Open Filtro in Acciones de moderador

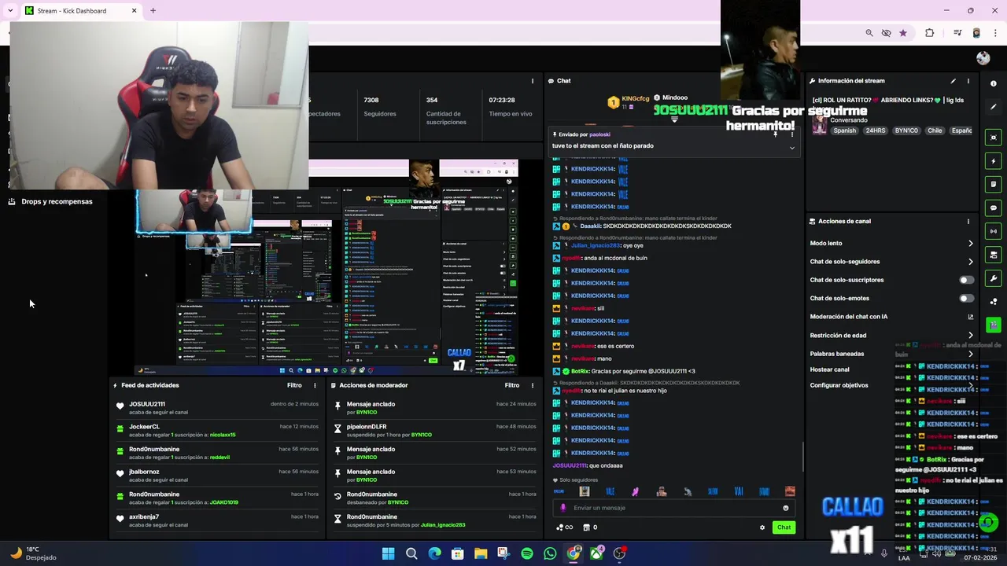click(511, 385)
